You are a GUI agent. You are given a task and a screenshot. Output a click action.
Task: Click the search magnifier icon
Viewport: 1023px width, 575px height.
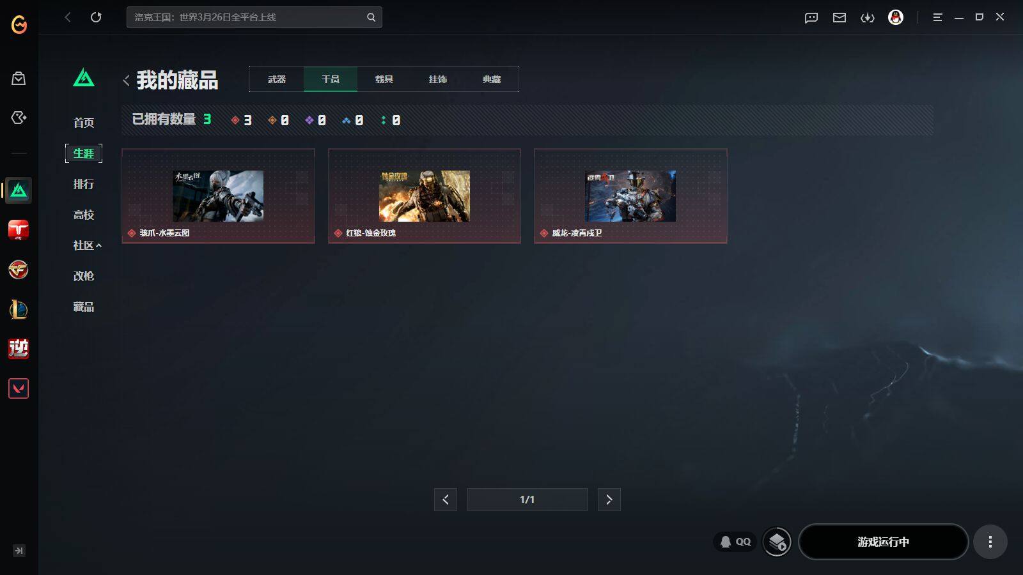pyautogui.click(x=371, y=17)
